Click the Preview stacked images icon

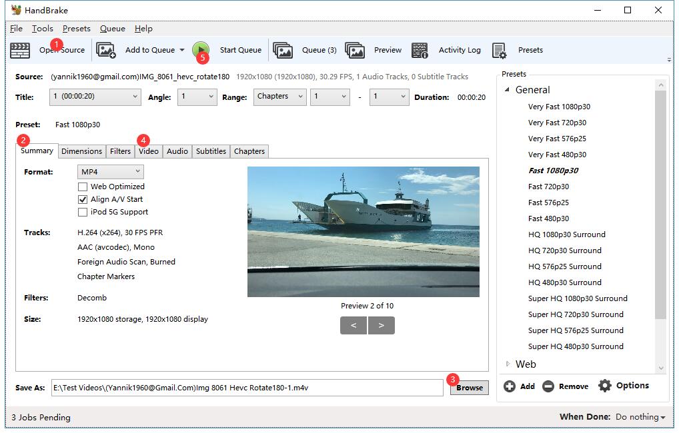pyautogui.click(x=355, y=50)
